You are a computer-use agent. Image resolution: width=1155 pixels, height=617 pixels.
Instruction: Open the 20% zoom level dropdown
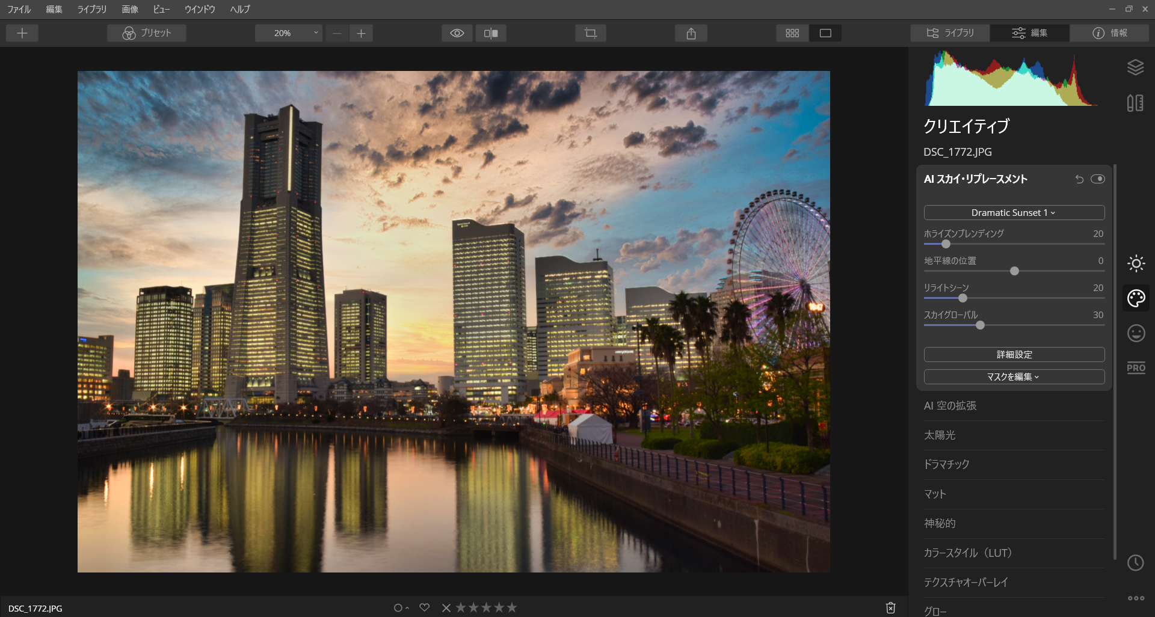click(x=289, y=33)
